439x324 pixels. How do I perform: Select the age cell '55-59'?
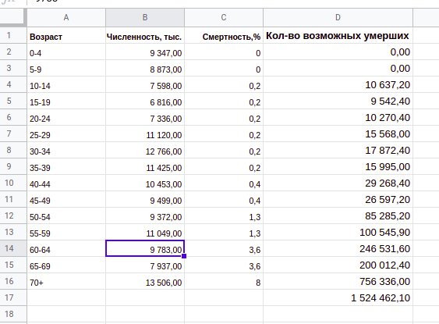(x=66, y=232)
